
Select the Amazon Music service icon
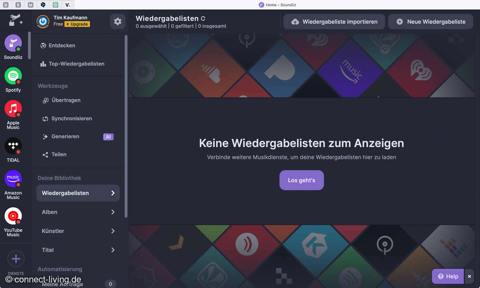pyautogui.click(x=13, y=179)
